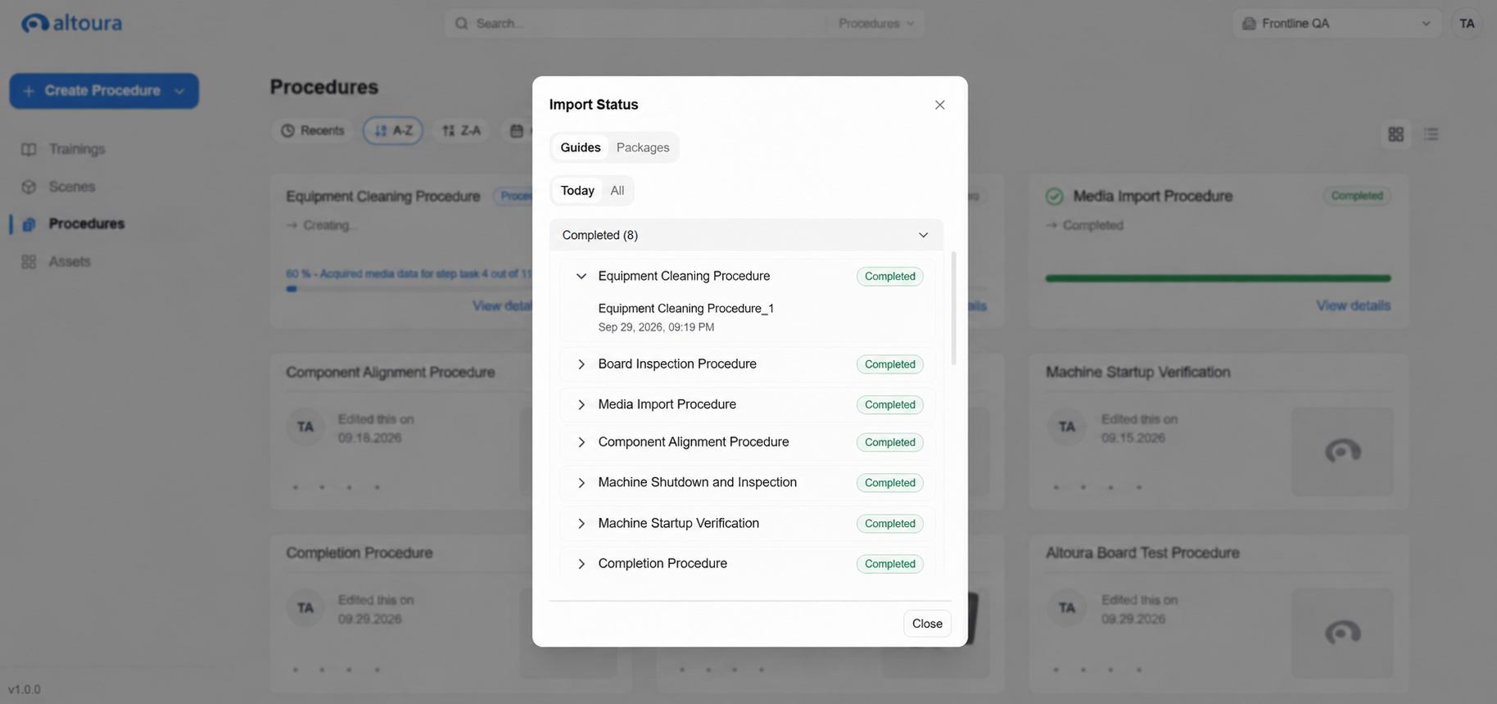The width and height of the screenshot is (1497, 704).
Task: Open Machine Startup Verification thumbnail
Action: coord(1342,451)
